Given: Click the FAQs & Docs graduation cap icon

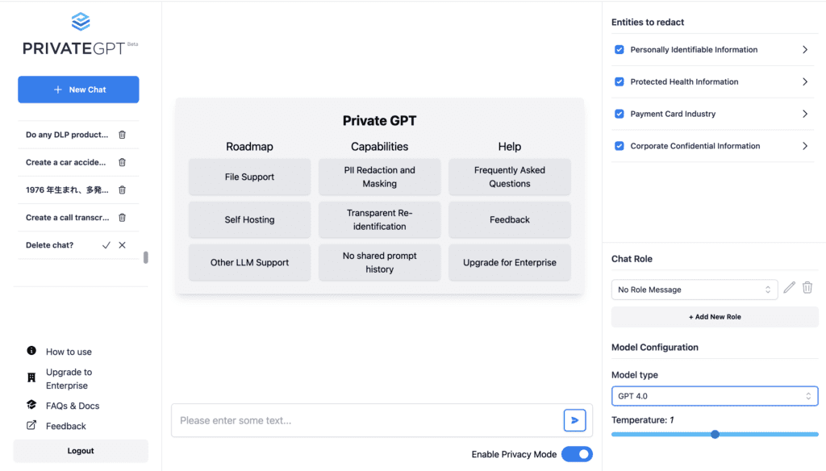Looking at the screenshot, I should click(x=31, y=405).
